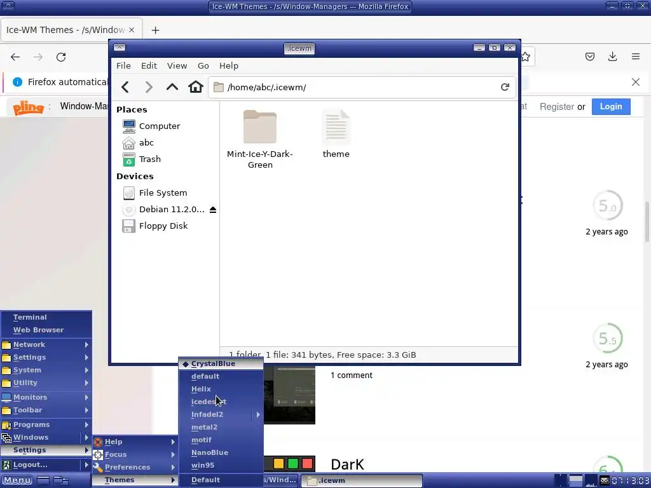Expand the Monitors submenu
This screenshot has width=651, height=488.
click(46, 398)
